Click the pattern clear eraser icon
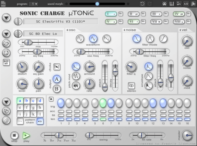 [6, 120]
